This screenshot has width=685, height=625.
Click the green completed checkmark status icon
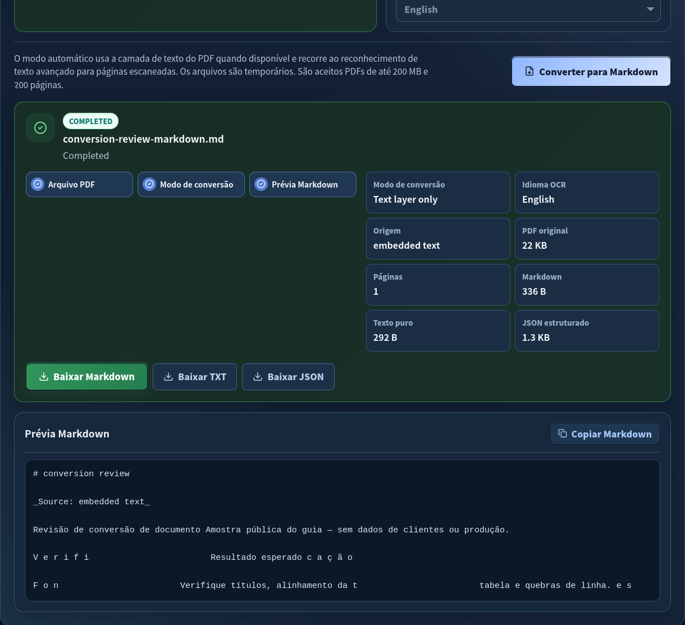click(x=40, y=127)
